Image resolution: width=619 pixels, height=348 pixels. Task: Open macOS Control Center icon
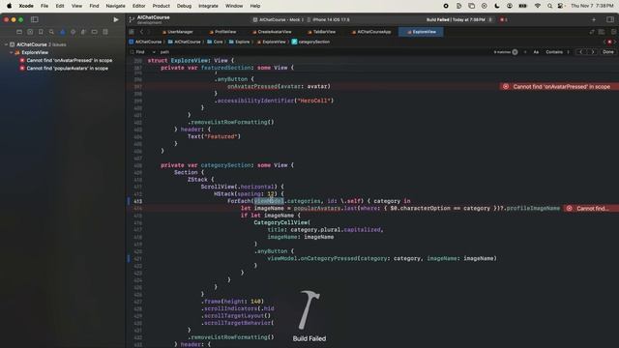tap(560, 6)
